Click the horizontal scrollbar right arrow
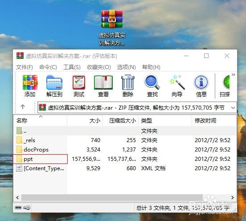This screenshot has height=221, width=246. click(232, 198)
